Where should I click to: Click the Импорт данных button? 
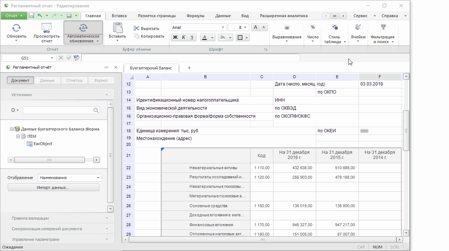click(53, 187)
